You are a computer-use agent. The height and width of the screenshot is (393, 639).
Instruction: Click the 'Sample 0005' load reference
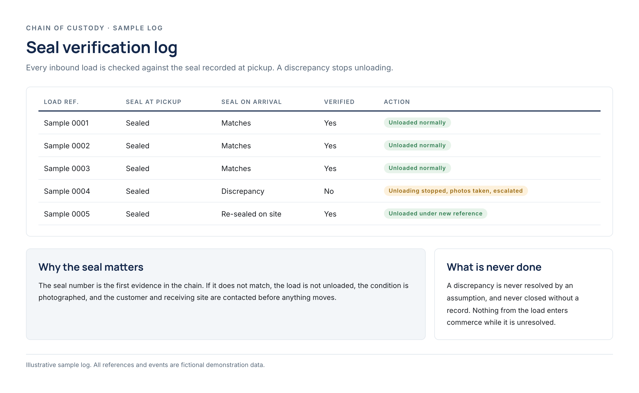67,214
